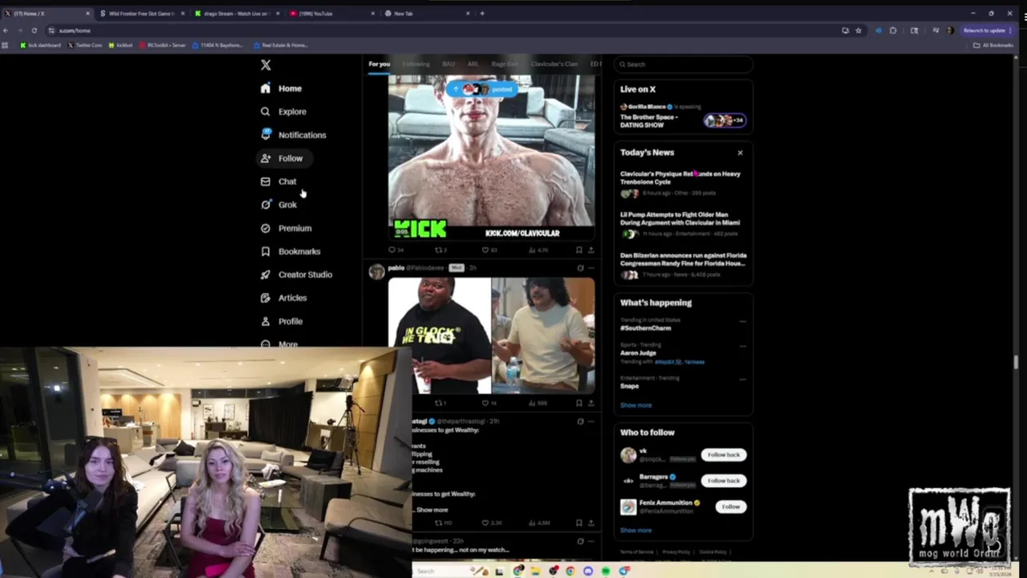Share pablo's post

pos(591,403)
